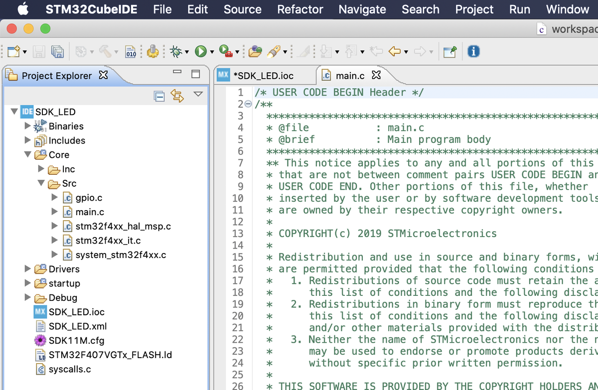
Task: Click the chip device configuration icon
Action: (153, 51)
